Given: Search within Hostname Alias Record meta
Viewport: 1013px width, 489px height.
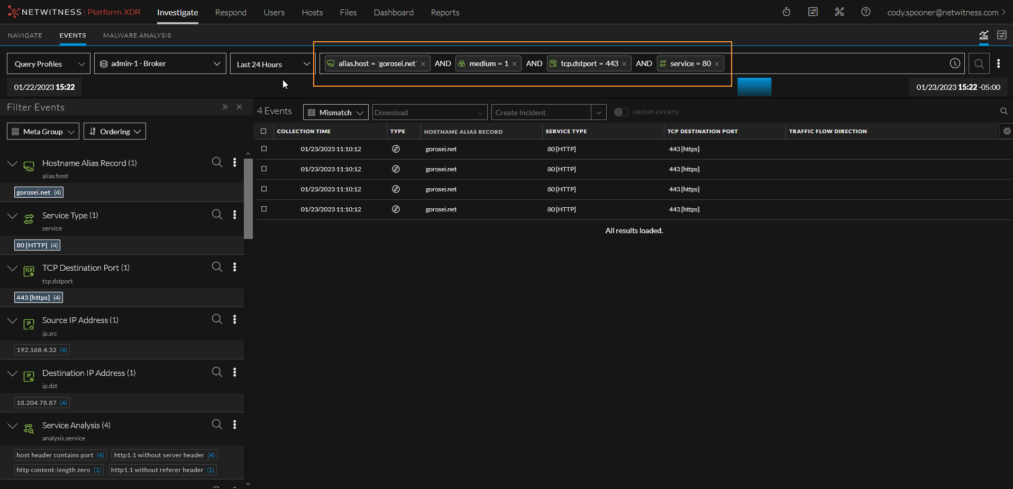Looking at the screenshot, I should click(x=217, y=162).
